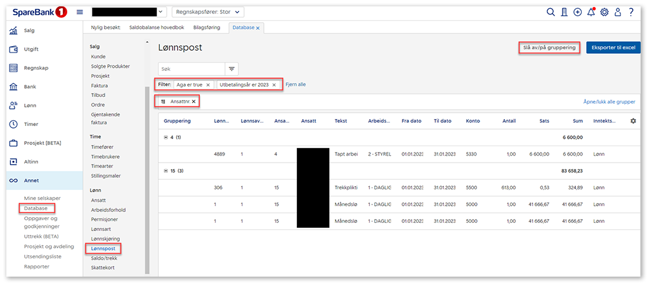The image size is (647, 283).
Task: Click the help question mark icon
Action: [x=631, y=12]
